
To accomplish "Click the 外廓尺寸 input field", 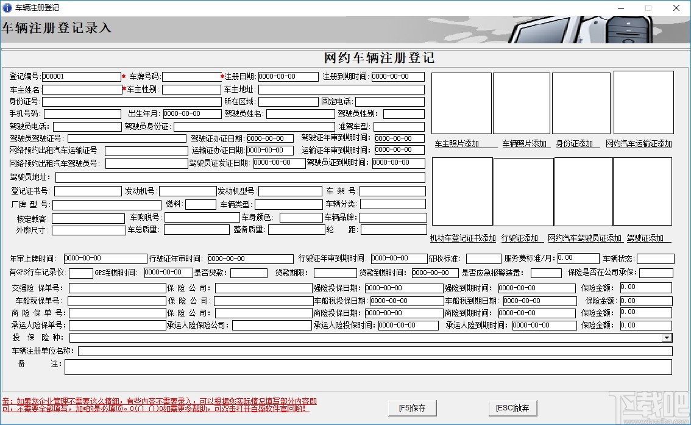I will (x=88, y=230).
